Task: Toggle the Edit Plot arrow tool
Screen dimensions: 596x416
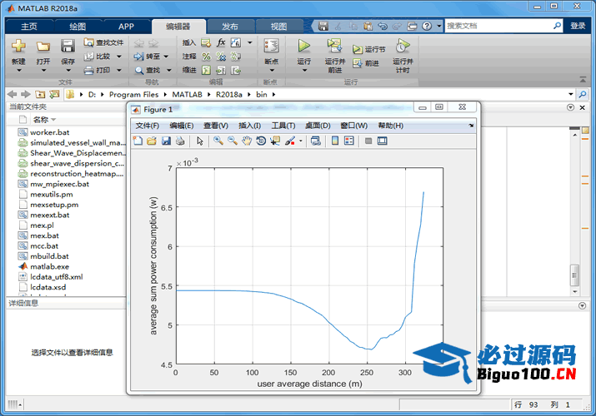Action: point(200,141)
